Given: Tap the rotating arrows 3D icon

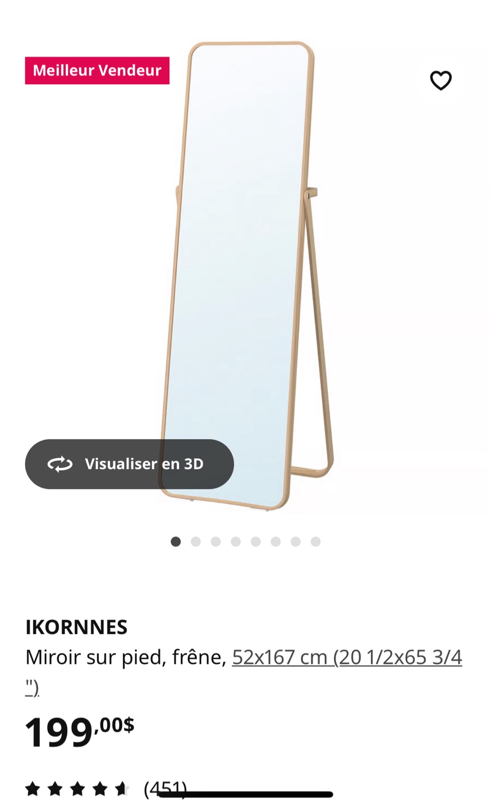Looking at the screenshot, I should coord(60,464).
